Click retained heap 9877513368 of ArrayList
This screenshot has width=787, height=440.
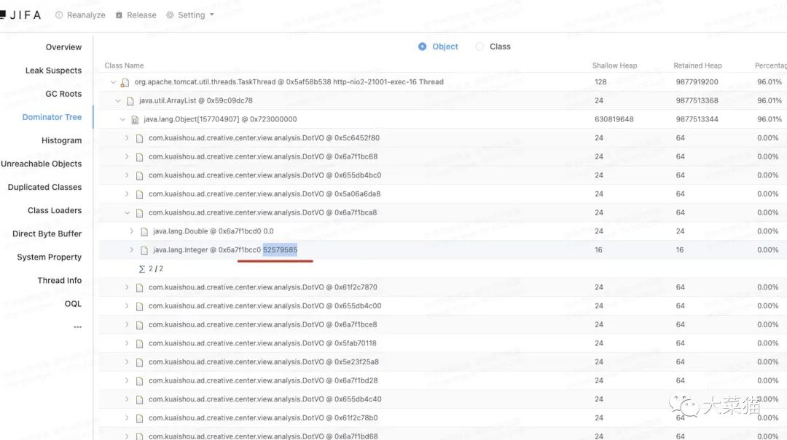[x=697, y=101]
